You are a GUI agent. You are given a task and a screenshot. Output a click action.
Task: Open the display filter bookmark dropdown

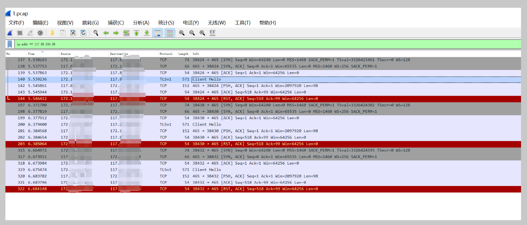[10, 44]
